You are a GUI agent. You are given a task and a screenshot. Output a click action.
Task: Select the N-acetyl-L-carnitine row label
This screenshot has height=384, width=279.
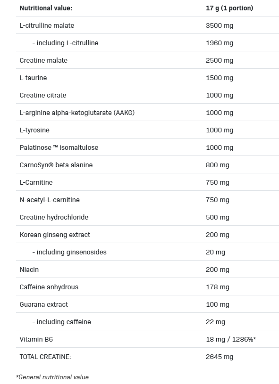(50, 200)
